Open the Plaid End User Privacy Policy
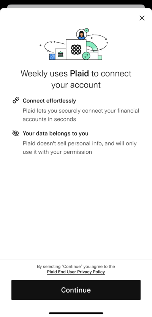The width and height of the screenshot is (152, 317). tap(76, 272)
